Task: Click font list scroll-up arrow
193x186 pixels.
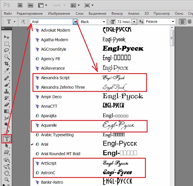Action: coord(172,27)
